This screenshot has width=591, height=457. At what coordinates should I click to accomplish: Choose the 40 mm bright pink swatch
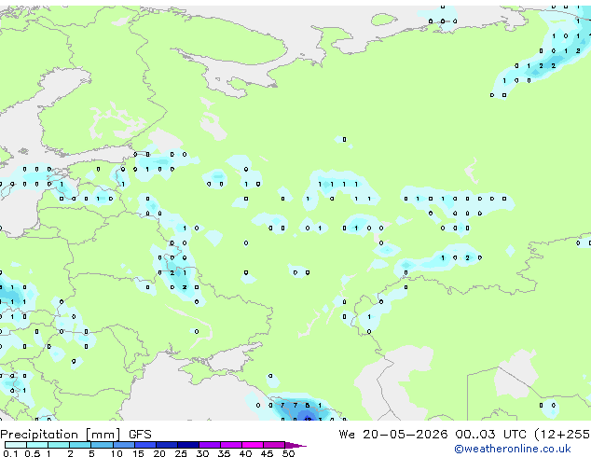(253, 445)
